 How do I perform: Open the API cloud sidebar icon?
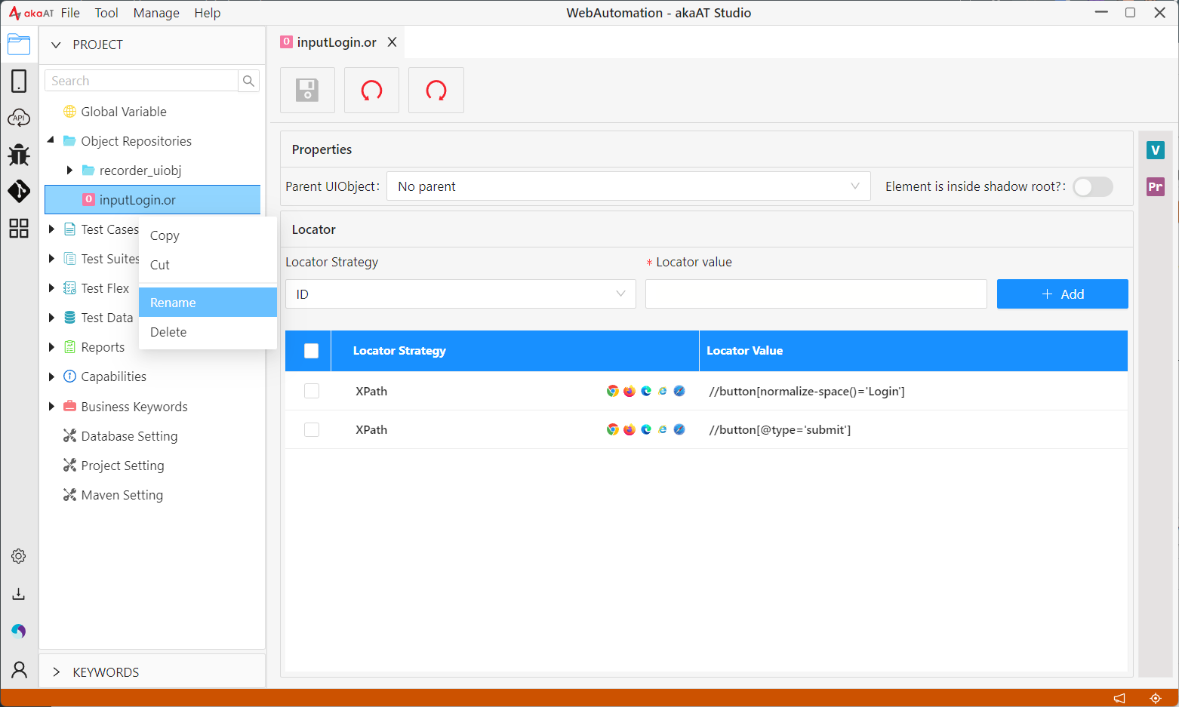(19, 118)
